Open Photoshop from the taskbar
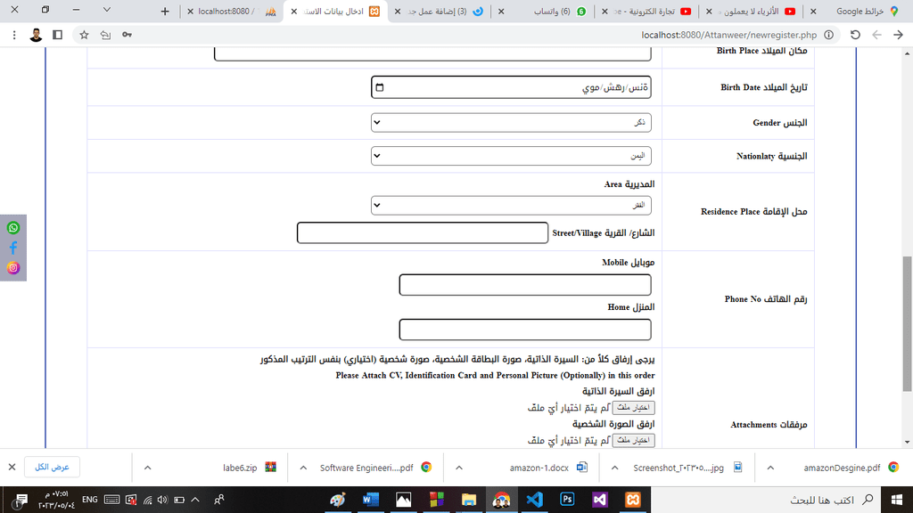The height and width of the screenshot is (513, 913). [567, 499]
